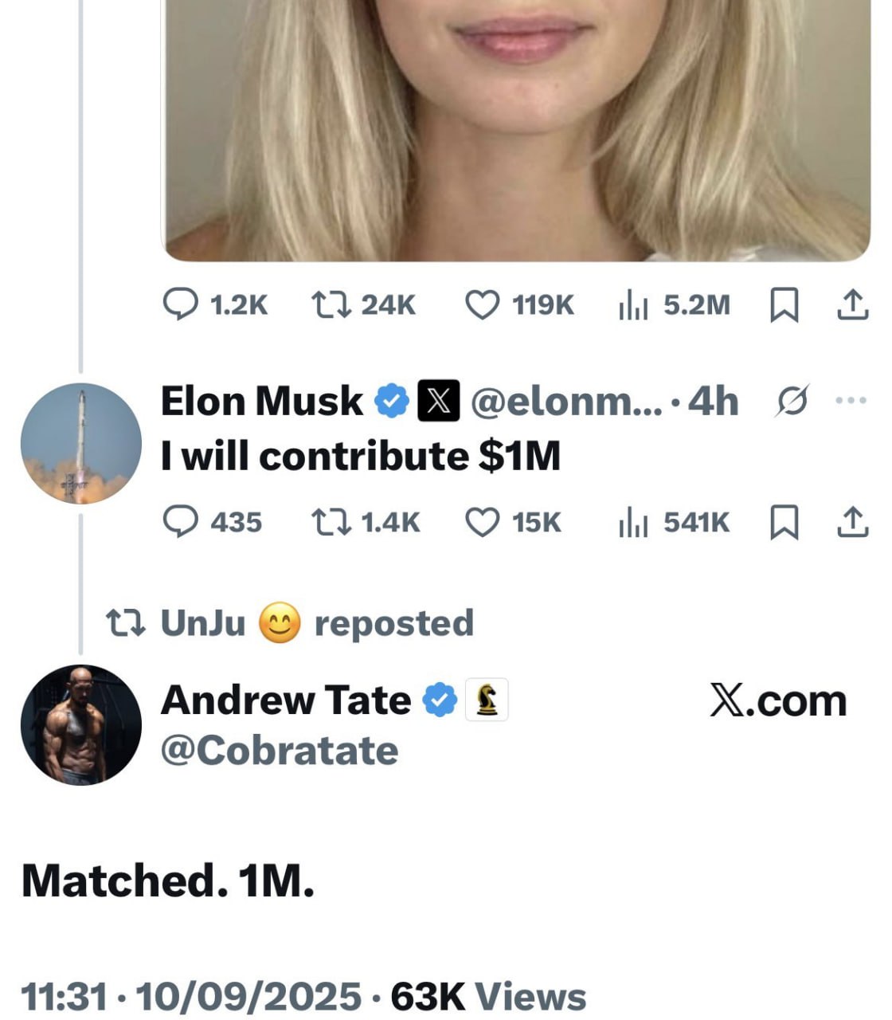
Task: View analytics for the 5.2M views post
Action: pos(634,304)
